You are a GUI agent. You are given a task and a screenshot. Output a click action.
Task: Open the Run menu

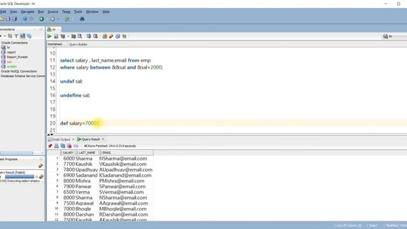click(x=41, y=11)
